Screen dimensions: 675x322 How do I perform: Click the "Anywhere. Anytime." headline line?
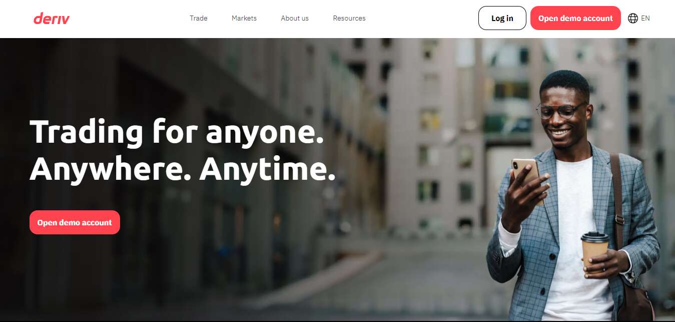pyautogui.click(x=182, y=169)
